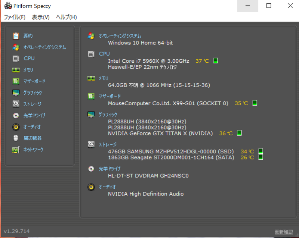Click the HL-DT-ST DVDRAM GH24NSC0 text
This screenshot has height=238, width=299.
point(148,176)
